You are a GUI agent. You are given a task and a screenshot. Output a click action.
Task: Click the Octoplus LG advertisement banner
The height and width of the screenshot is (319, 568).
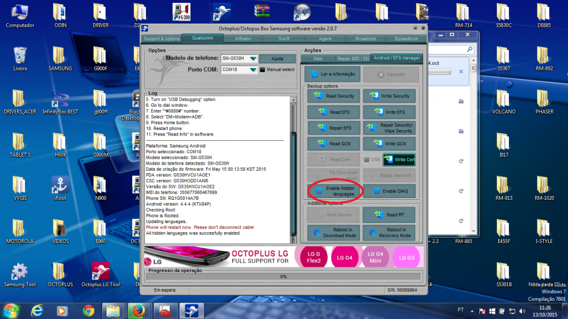click(283, 257)
